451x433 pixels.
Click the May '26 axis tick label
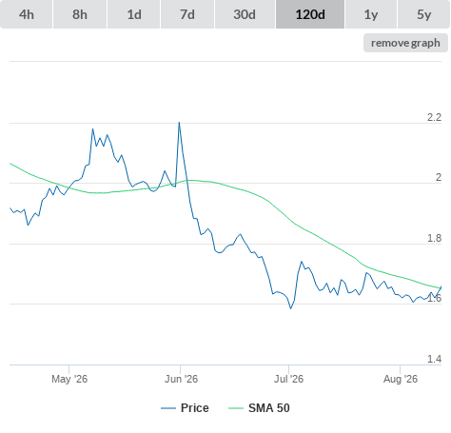(69, 379)
